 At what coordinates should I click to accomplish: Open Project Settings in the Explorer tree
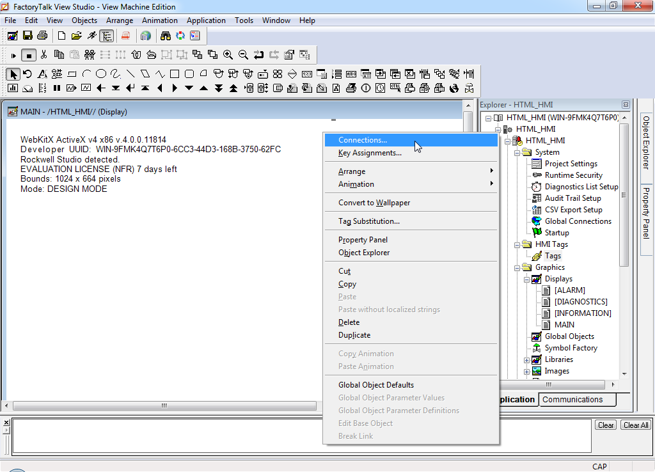click(x=571, y=164)
